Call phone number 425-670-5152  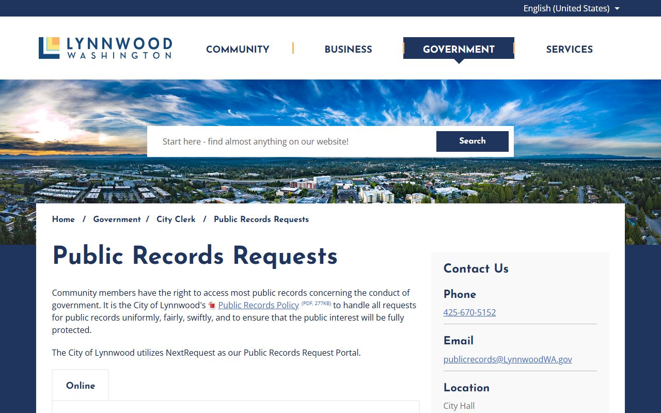point(469,312)
